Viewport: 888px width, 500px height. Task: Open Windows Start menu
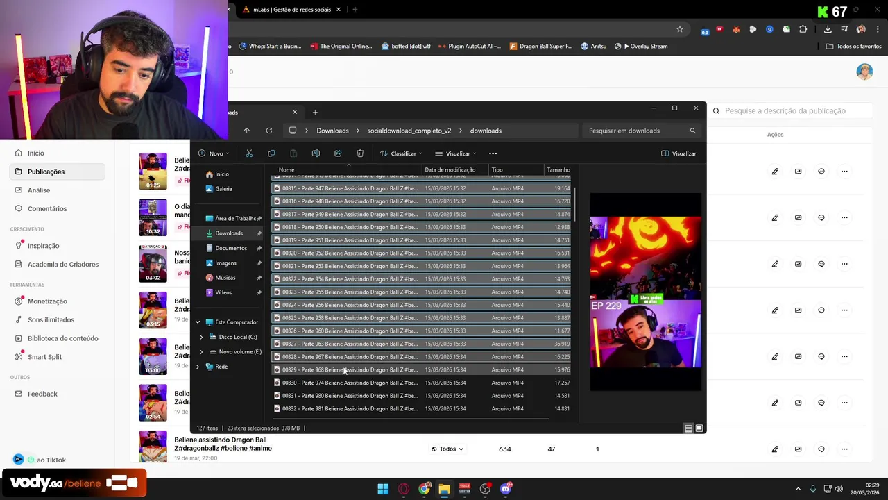[383, 489]
